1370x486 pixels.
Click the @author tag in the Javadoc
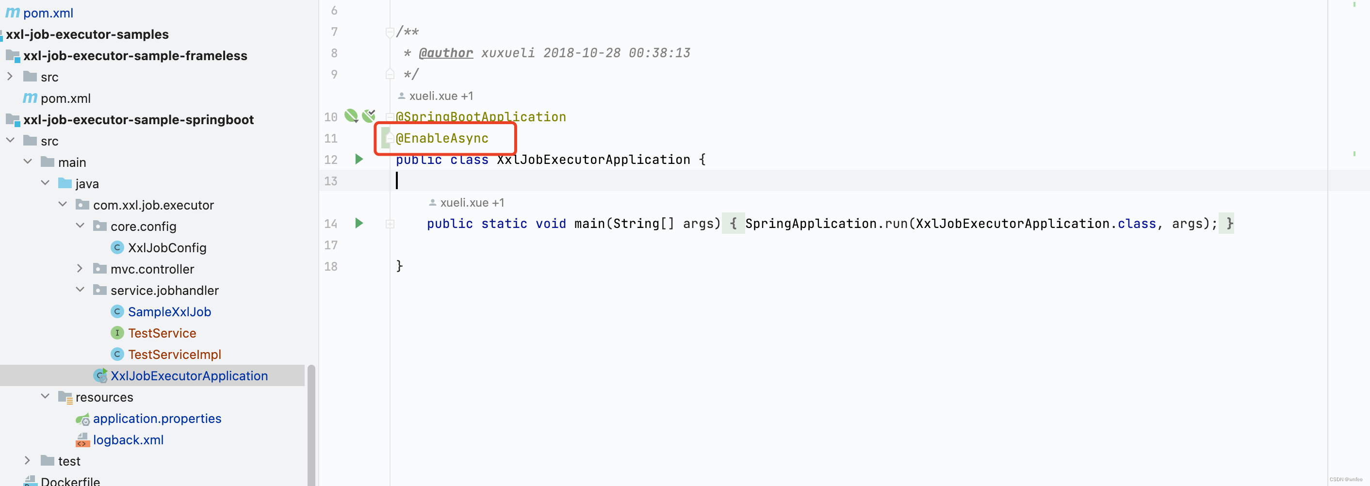[446, 53]
